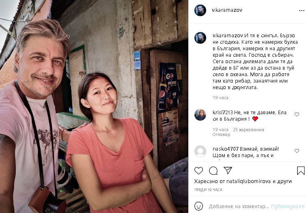Open nataliqlubomirova's profile from likes line

pyautogui.click(x=248, y=181)
